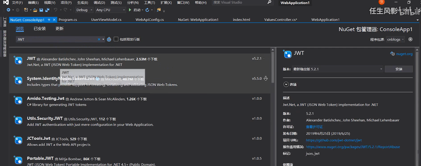The image size is (421, 166).
Task: Click the Portable.JWT package icon
Action: coord(18,160)
